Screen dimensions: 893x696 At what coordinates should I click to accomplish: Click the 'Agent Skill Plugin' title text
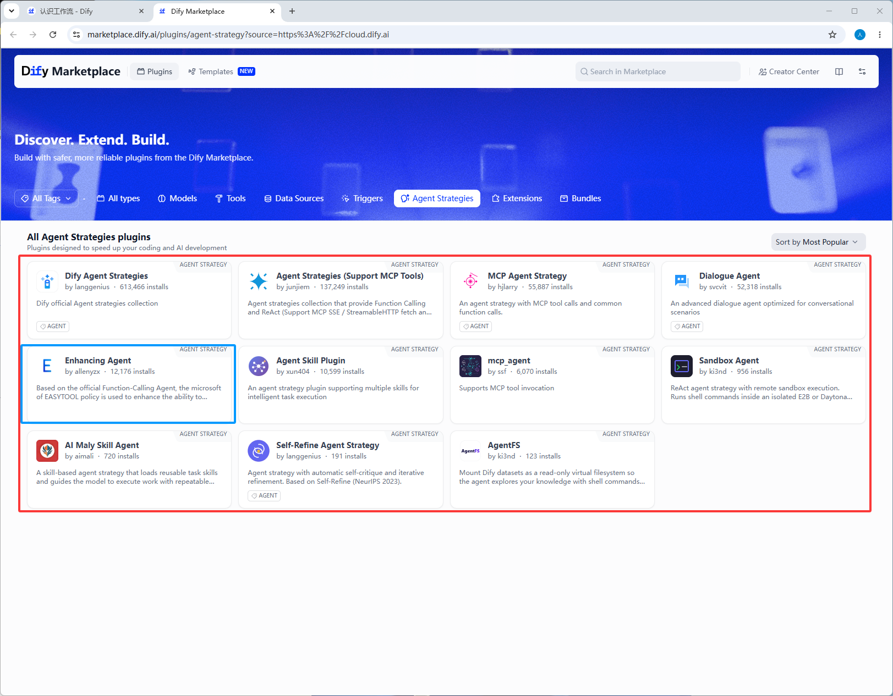coord(311,361)
